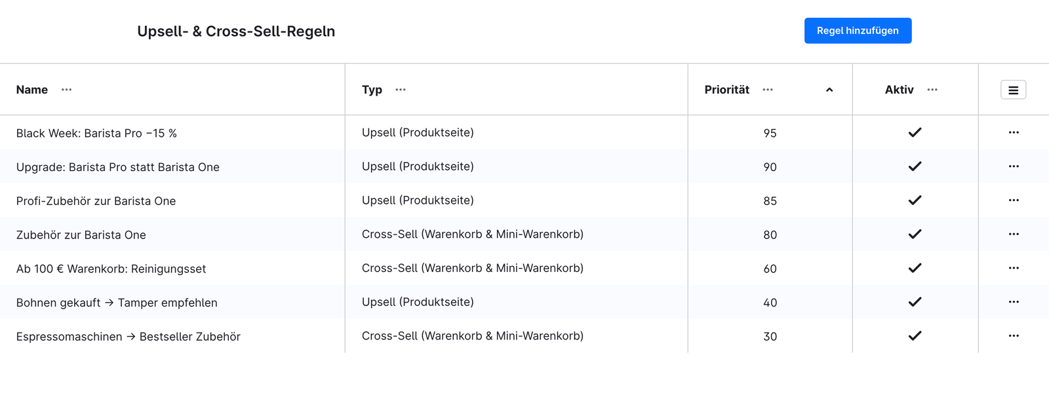Open row actions for Zubehör zur Barista One

pos(1014,234)
